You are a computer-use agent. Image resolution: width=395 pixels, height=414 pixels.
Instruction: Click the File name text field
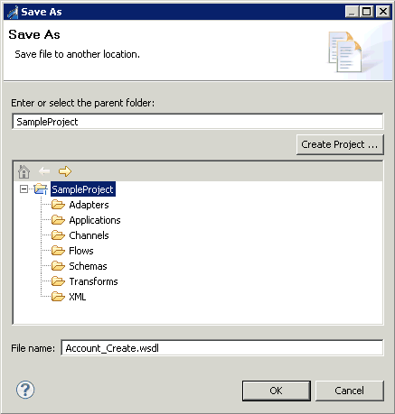point(222,348)
